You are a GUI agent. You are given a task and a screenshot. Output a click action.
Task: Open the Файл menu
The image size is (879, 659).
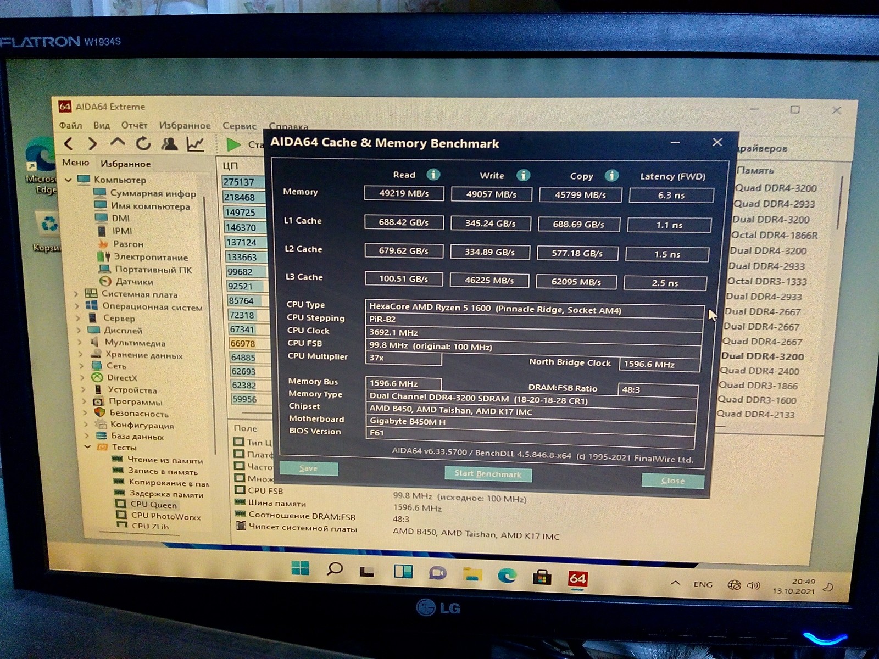[x=70, y=126]
